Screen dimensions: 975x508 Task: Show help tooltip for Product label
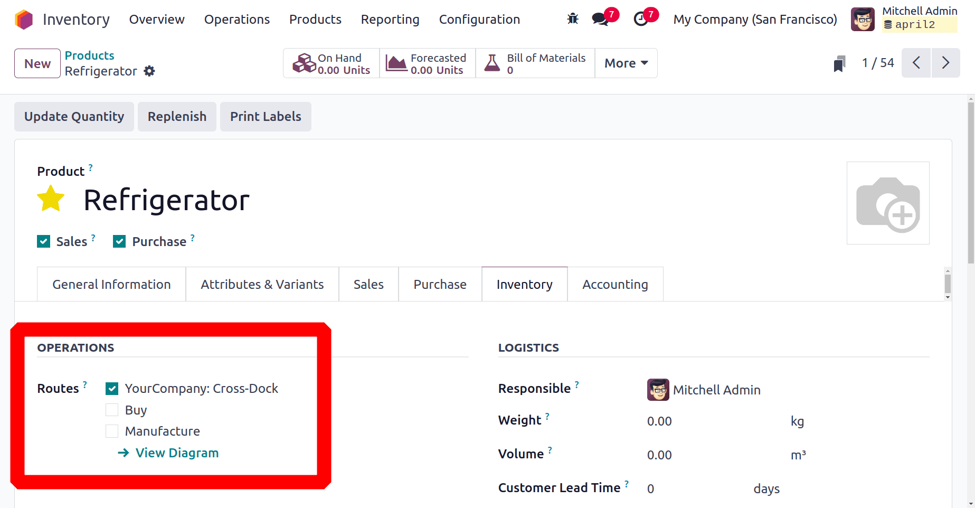pyautogui.click(x=90, y=167)
